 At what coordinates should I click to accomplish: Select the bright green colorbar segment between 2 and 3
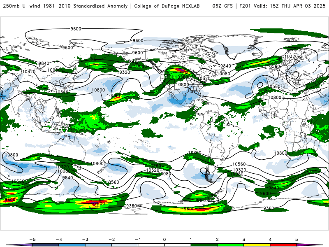(231, 245)
